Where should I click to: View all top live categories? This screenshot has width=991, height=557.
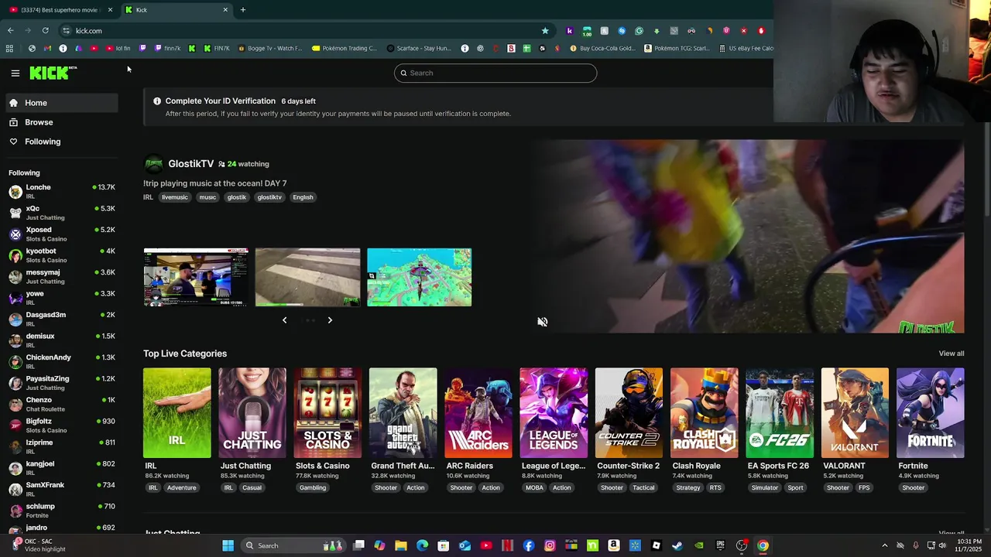click(952, 354)
